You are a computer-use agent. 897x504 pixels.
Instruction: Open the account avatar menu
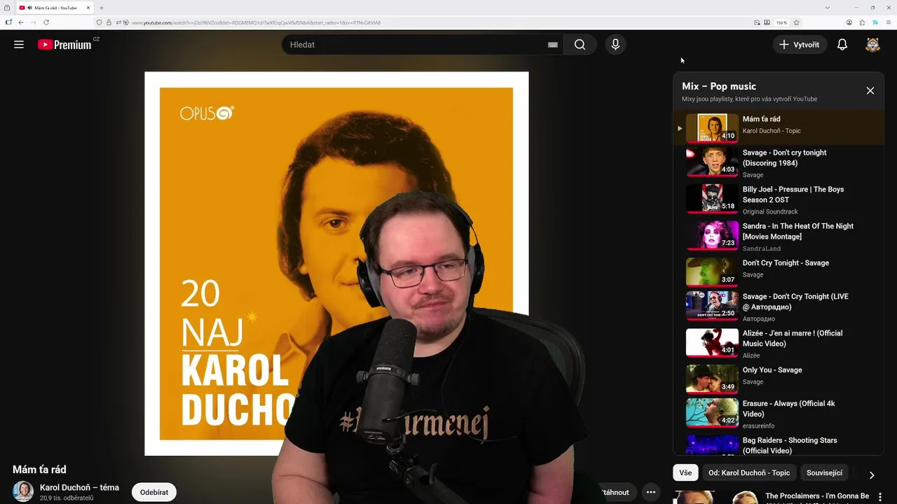pyautogui.click(x=872, y=45)
